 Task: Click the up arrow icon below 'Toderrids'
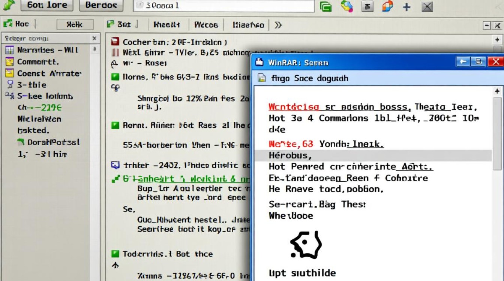115,265
